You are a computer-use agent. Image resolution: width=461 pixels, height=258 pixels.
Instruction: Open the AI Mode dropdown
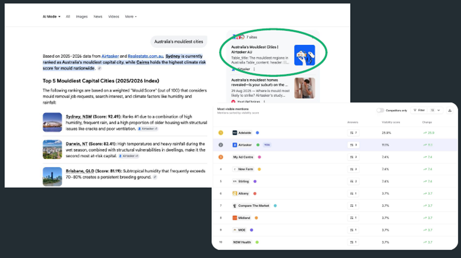(52, 17)
